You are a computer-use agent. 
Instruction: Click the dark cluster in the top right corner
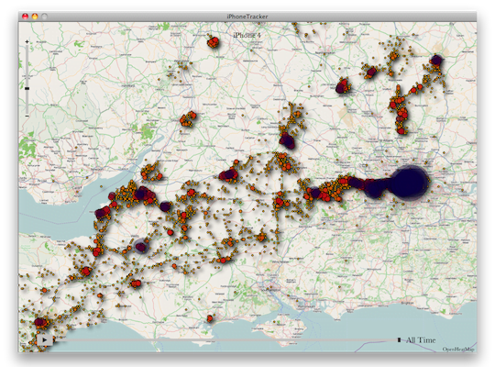[x=436, y=60]
